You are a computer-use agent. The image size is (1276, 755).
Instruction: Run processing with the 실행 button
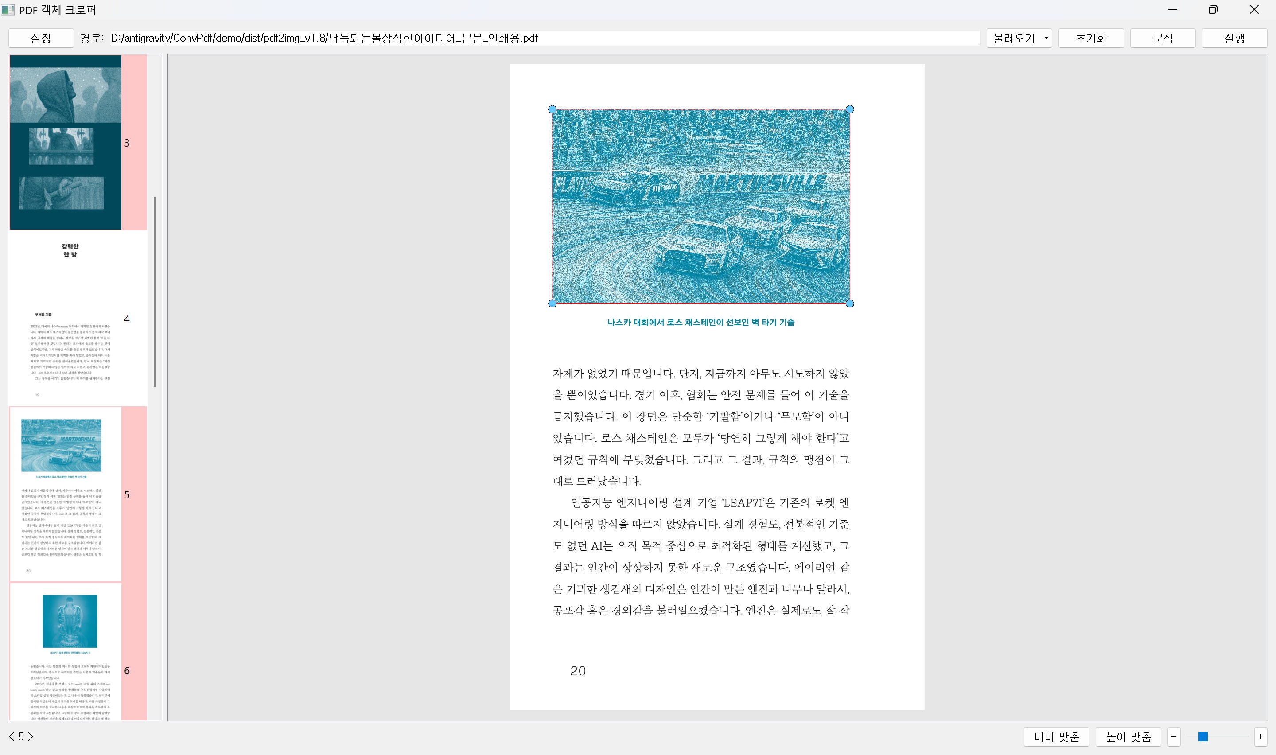tap(1234, 38)
